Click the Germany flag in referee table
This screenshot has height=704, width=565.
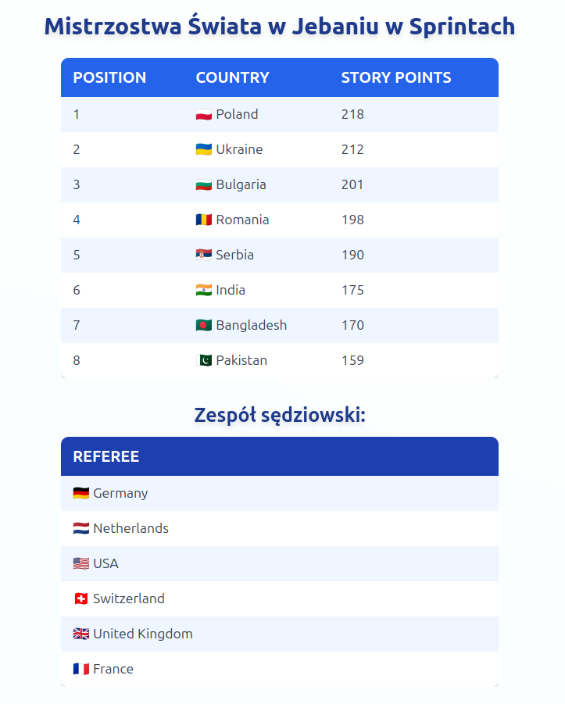click(81, 494)
